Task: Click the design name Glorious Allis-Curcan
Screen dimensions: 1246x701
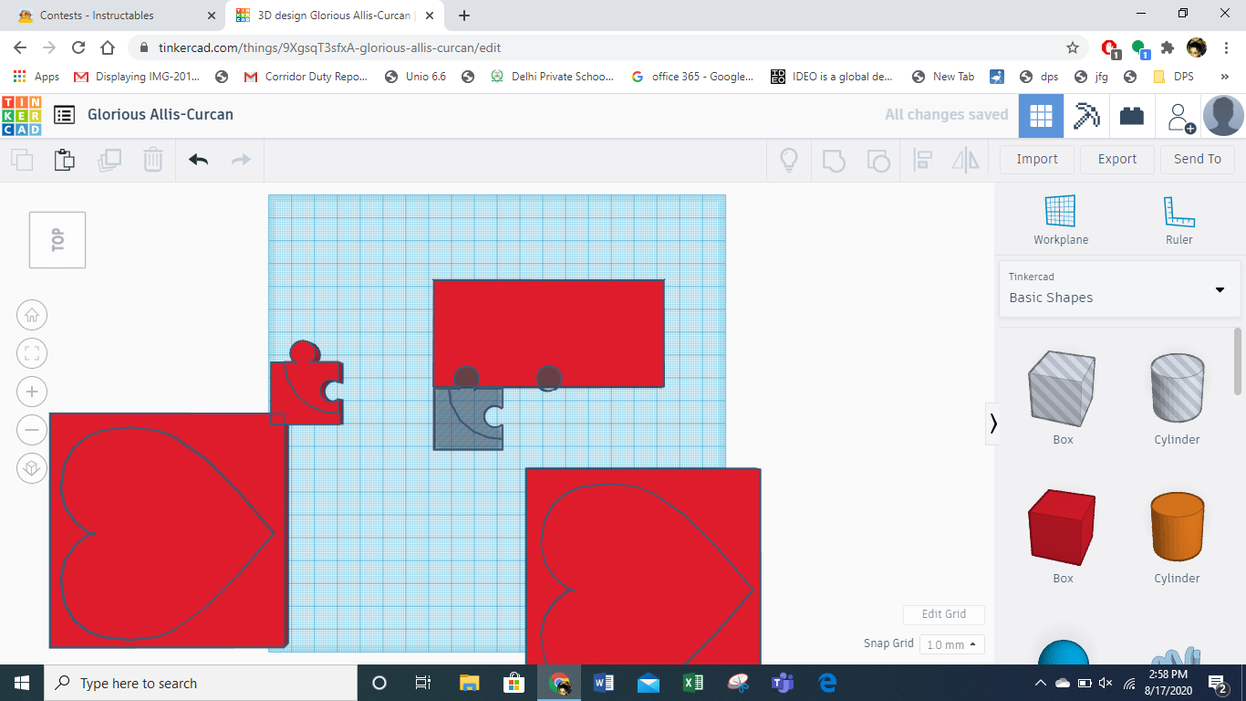Action: pos(161,115)
